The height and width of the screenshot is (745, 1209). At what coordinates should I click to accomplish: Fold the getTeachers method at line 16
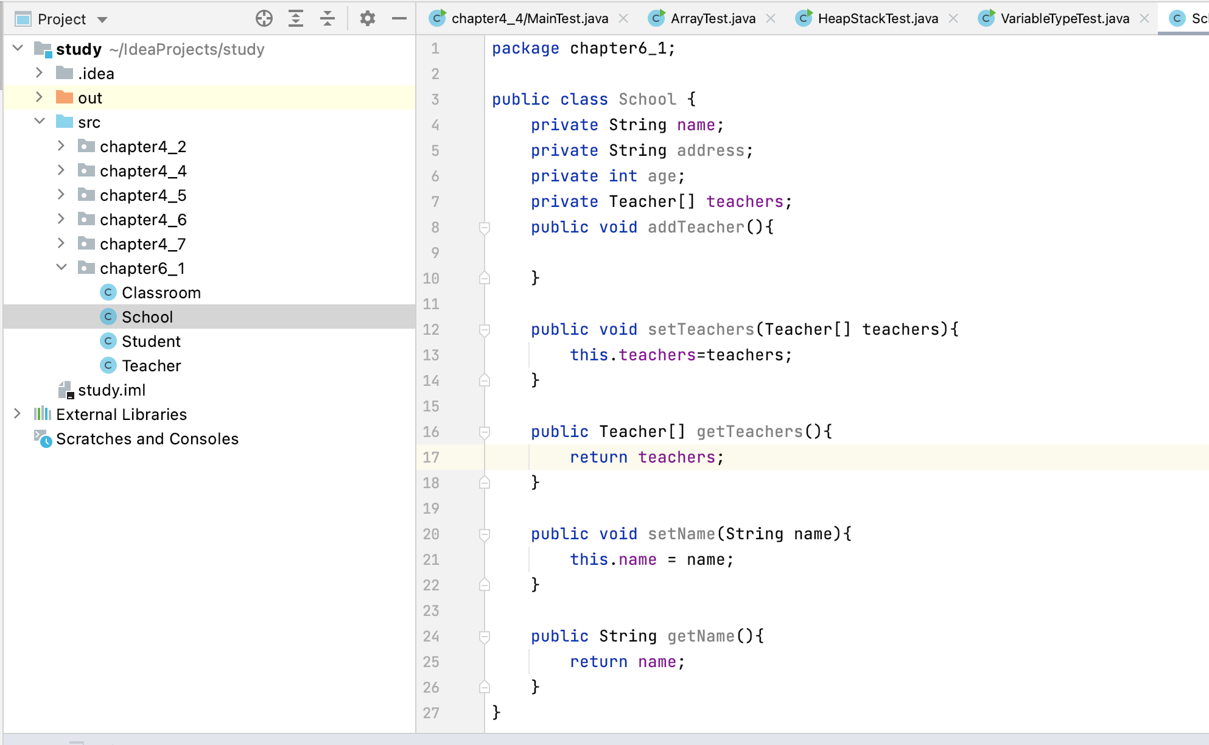(x=485, y=432)
